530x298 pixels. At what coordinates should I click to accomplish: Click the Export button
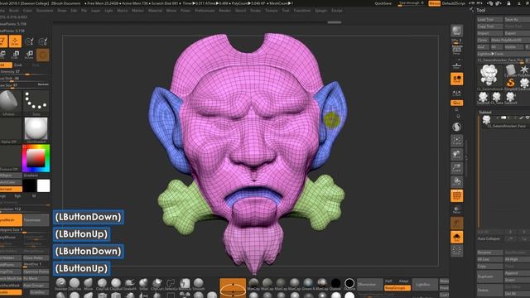pos(517,33)
